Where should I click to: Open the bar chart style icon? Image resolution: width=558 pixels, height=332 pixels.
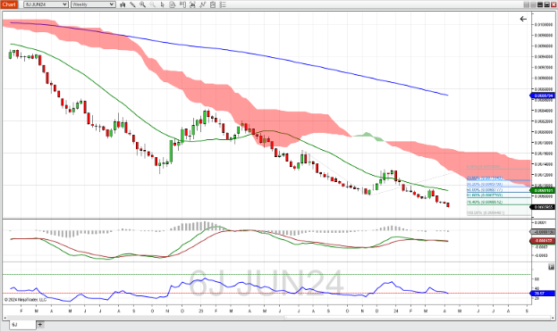coord(123,4)
